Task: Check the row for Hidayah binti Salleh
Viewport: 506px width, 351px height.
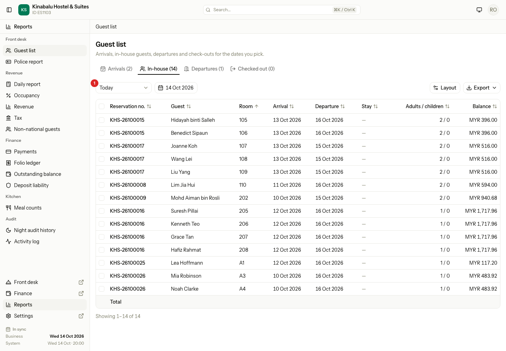Action: point(102,120)
